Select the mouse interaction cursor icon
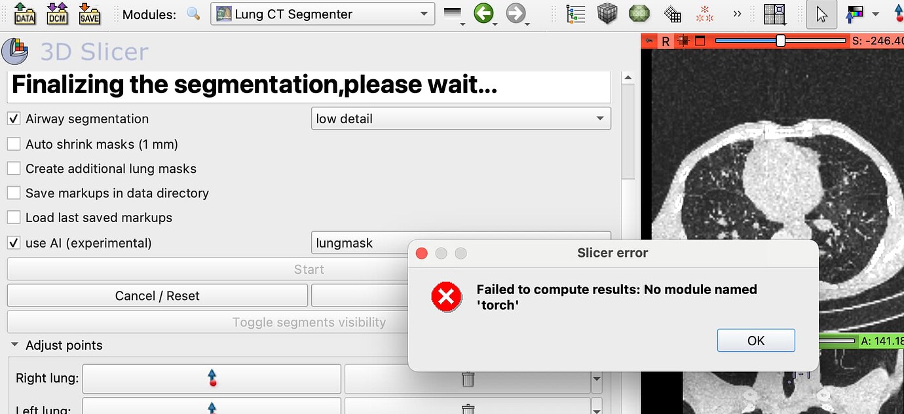Screen dimensions: 904x414 point(821,13)
